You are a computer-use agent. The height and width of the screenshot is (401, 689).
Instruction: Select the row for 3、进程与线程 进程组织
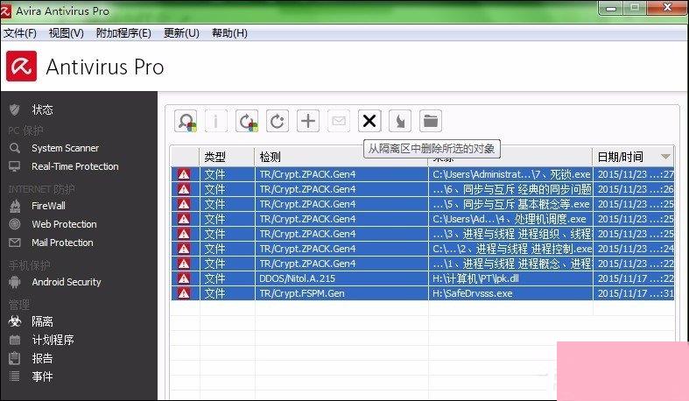point(423,234)
